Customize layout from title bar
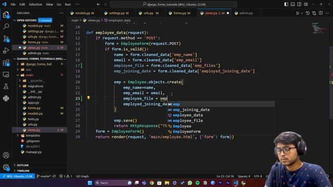Viewport: 333px width, 187px height. pos(306,4)
